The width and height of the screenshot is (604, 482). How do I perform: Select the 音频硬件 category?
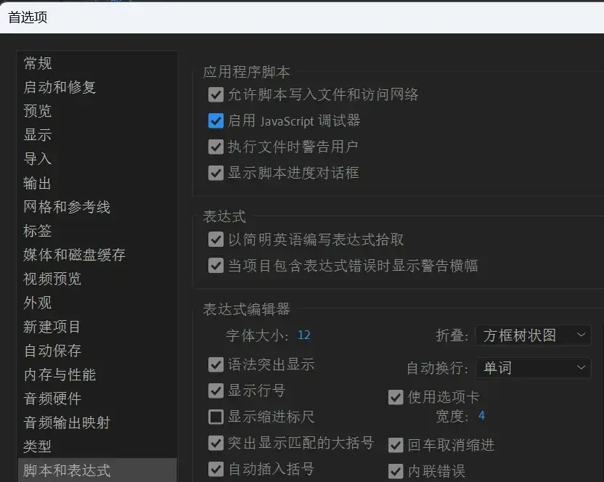pyautogui.click(x=52, y=399)
